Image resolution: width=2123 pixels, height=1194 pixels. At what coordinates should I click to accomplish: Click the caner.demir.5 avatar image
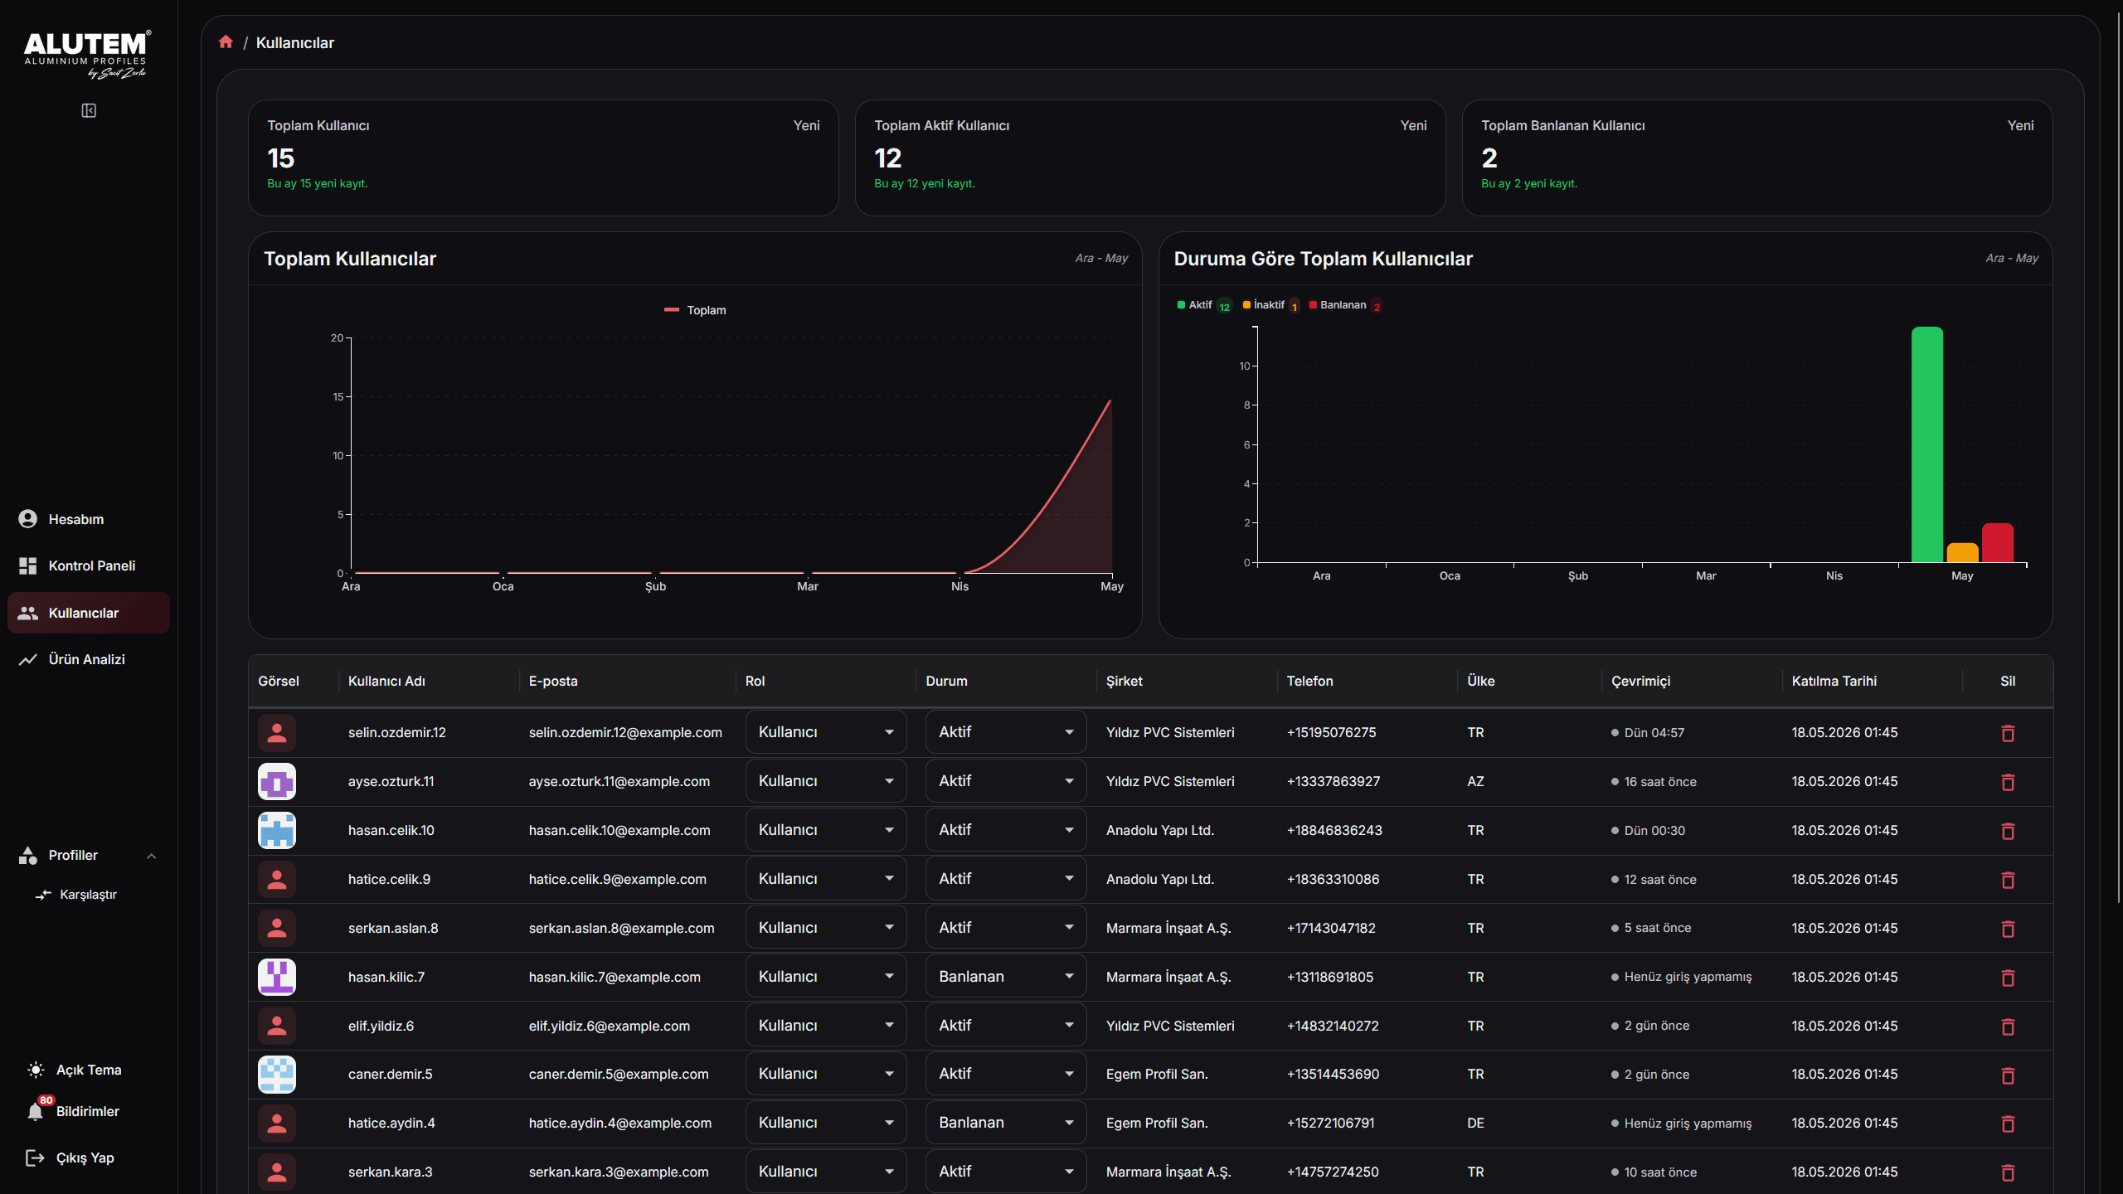[277, 1075]
